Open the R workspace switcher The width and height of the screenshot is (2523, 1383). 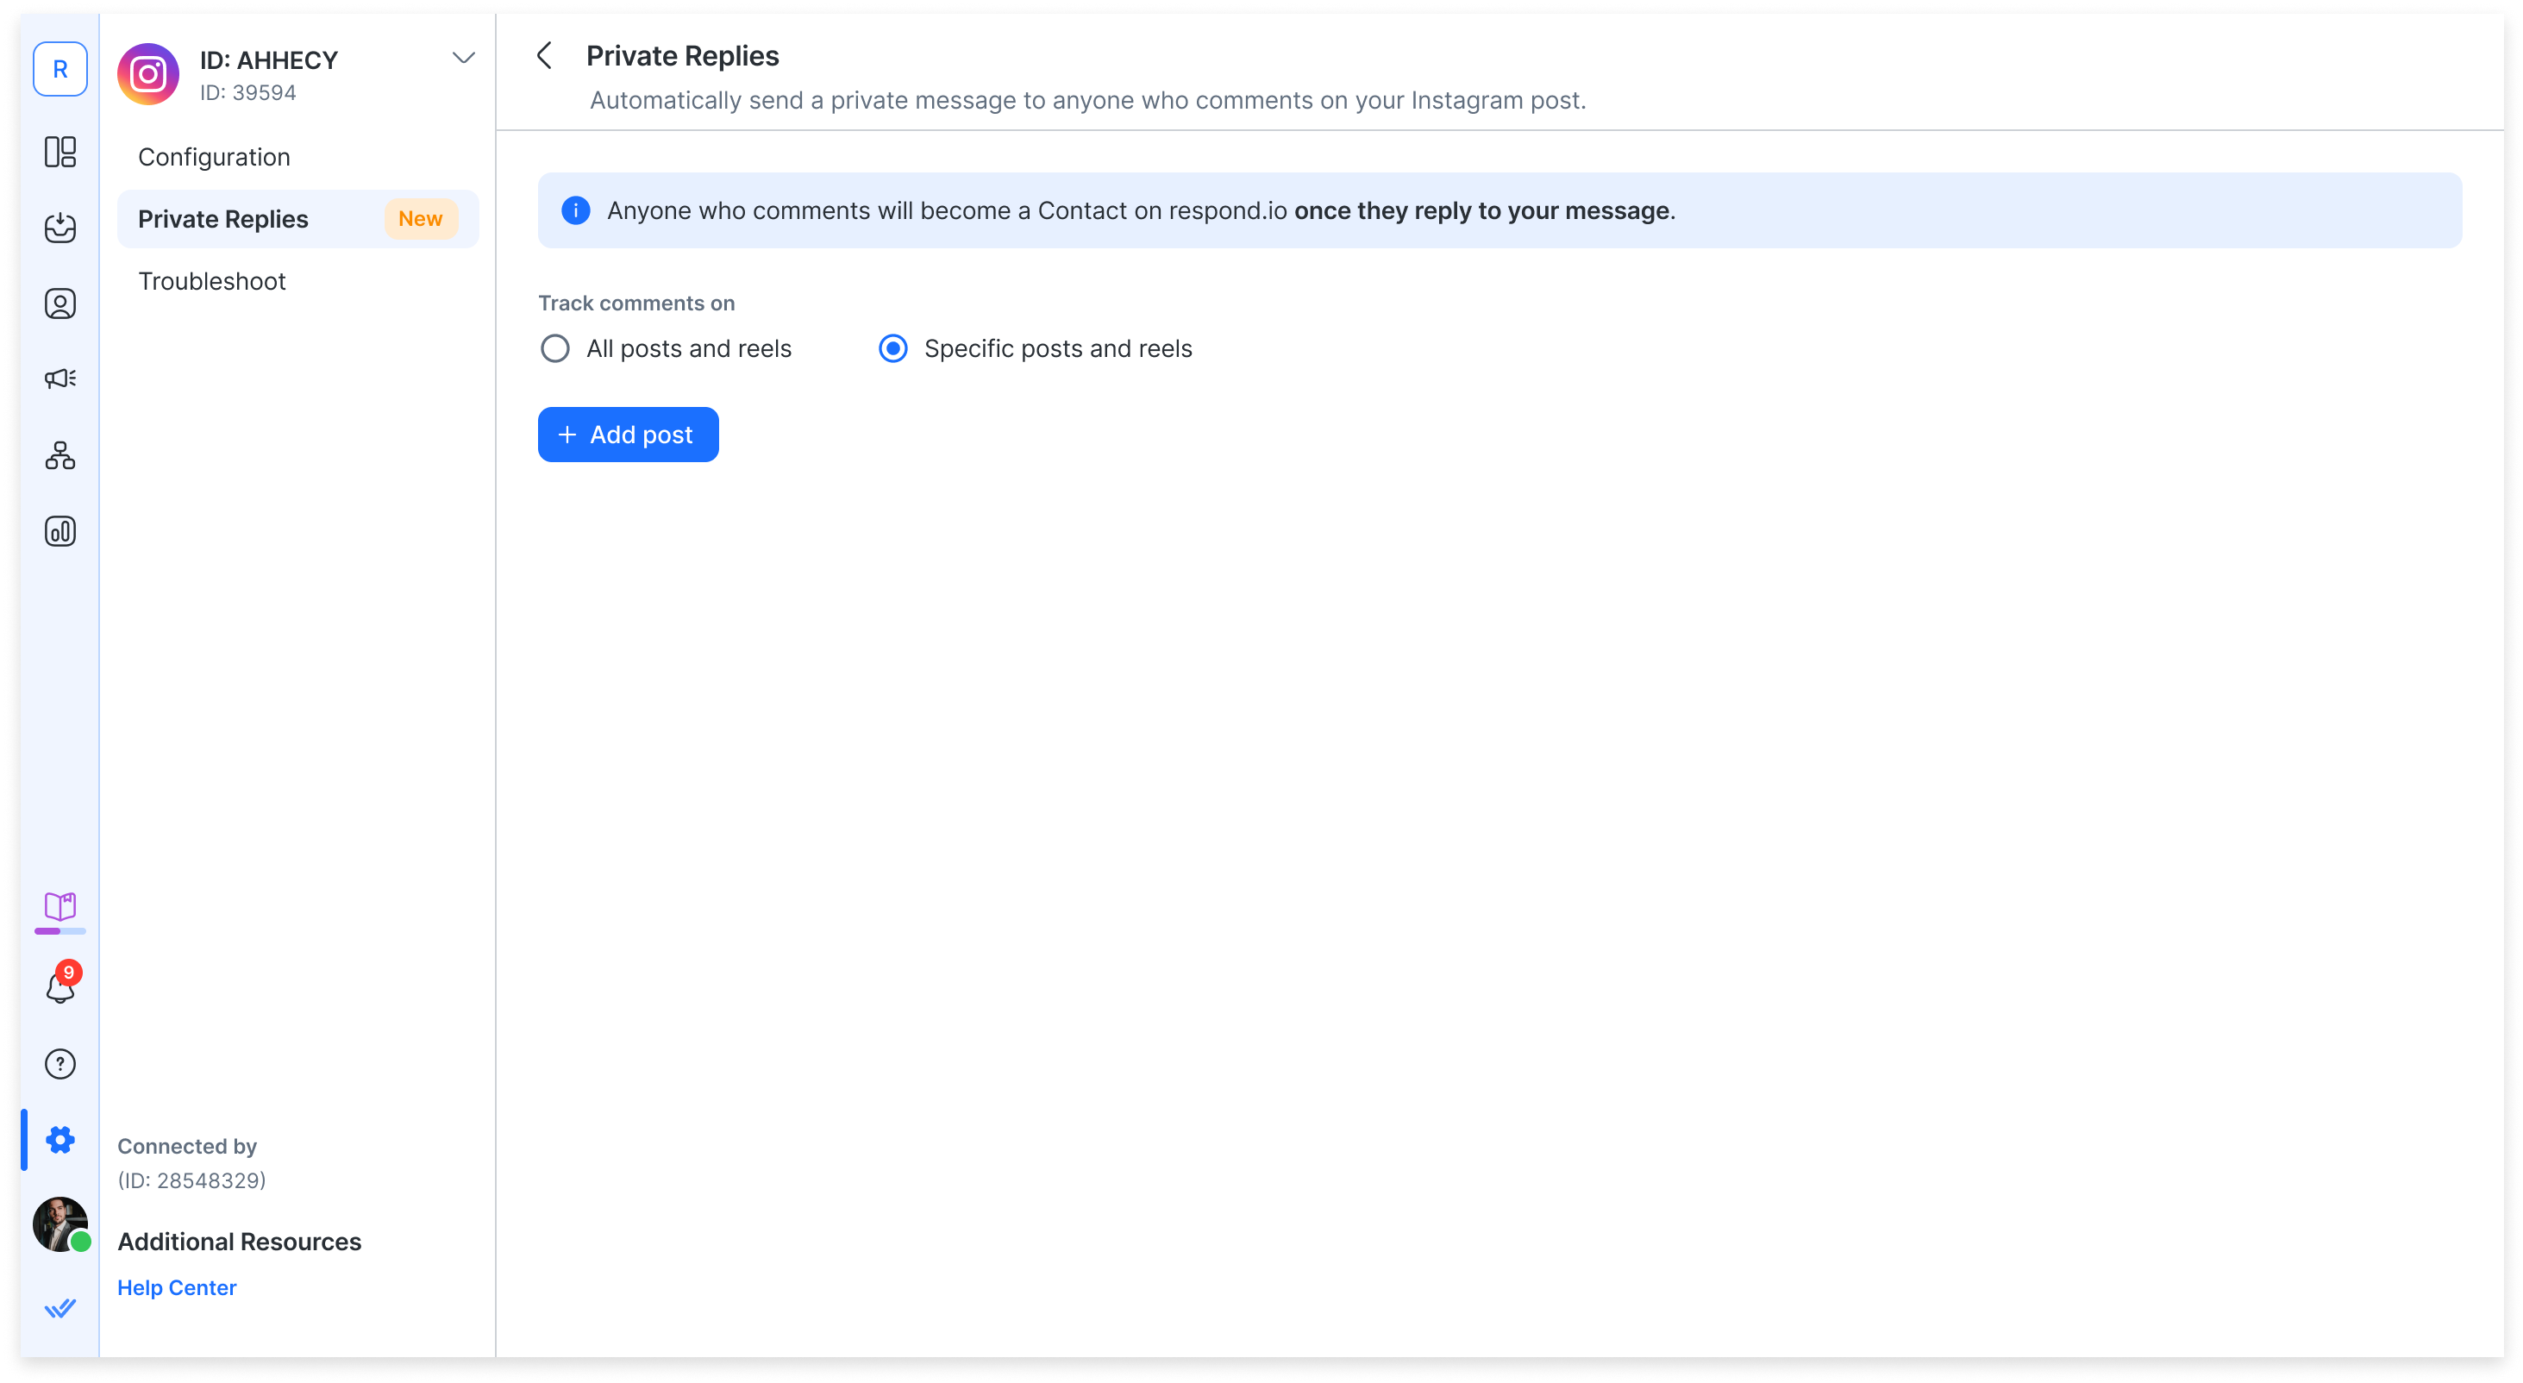pos(59,70)
